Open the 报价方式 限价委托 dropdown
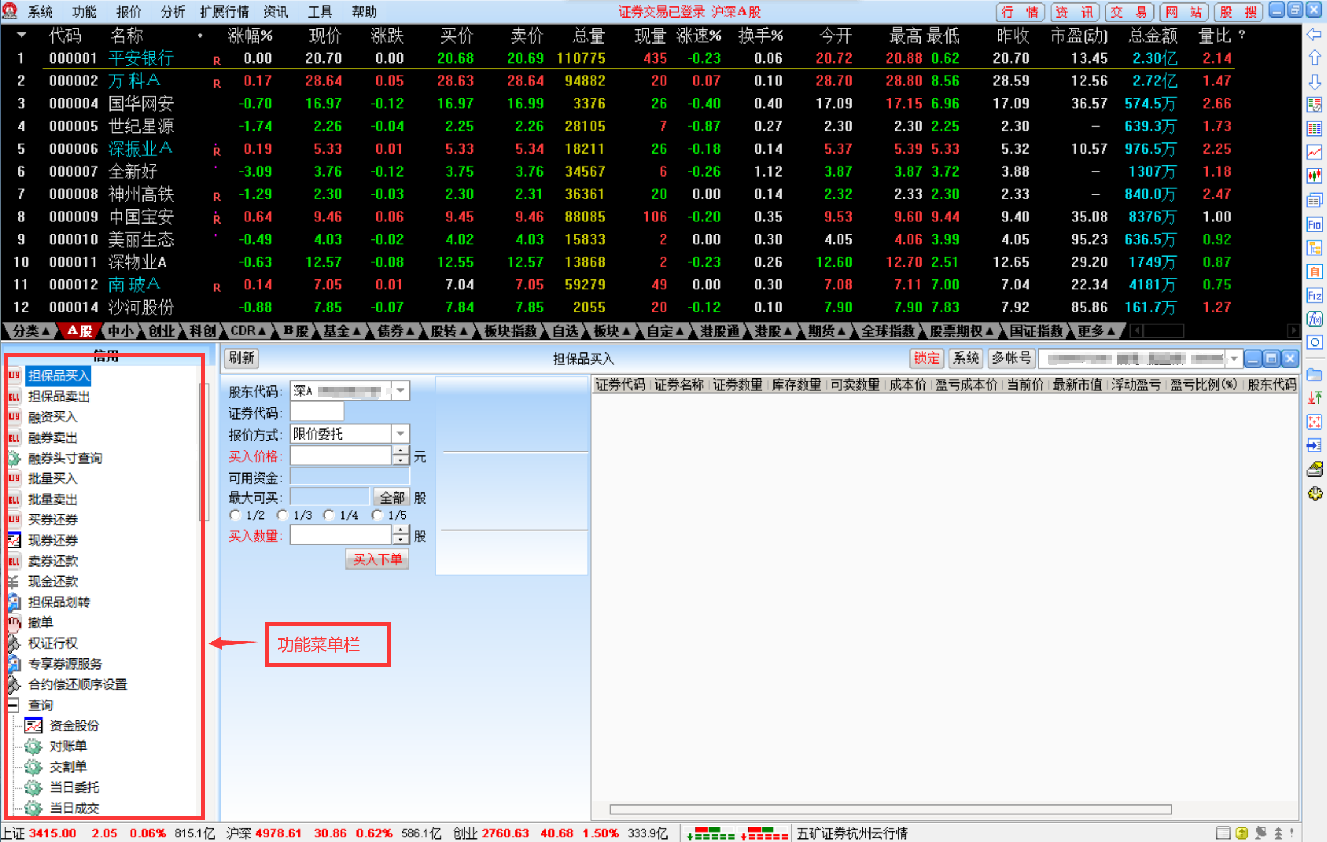 (x=401, y=434)
